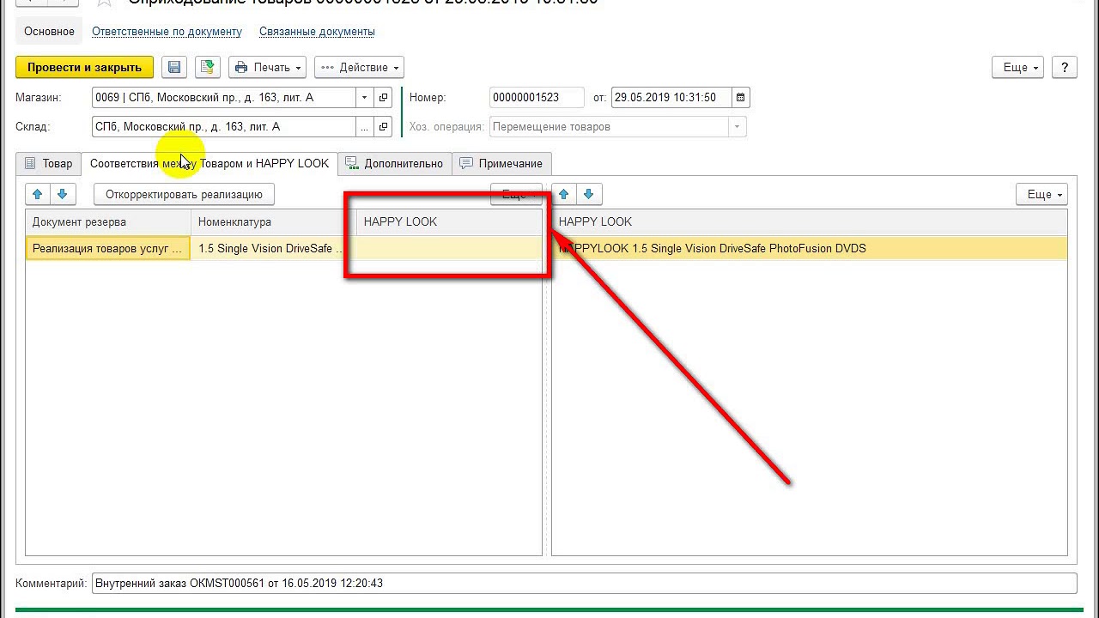Select the HAPPYLOOK 1.5 Single Vision DriveSafe PhotoFusion DVDS row

(810, 249)
